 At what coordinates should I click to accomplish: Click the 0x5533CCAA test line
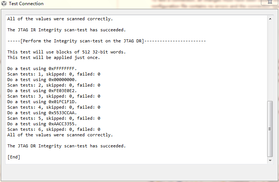tap(42, 113)
